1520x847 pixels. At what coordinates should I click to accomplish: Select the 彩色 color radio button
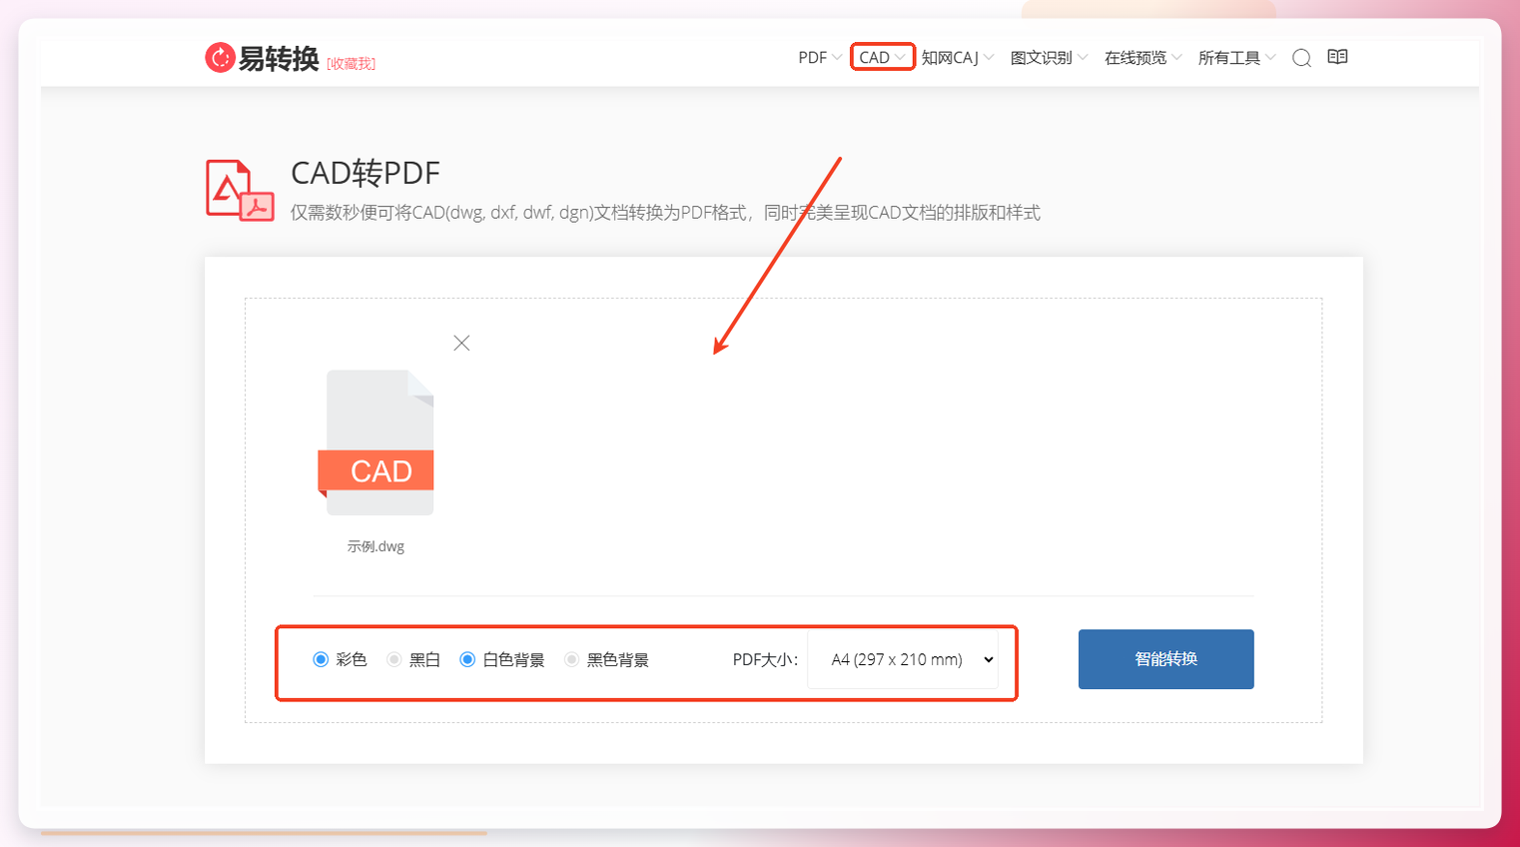tap(321, 659)
